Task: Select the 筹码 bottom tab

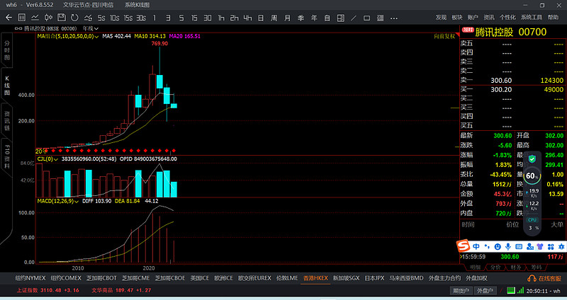Action: coord(537,267)
